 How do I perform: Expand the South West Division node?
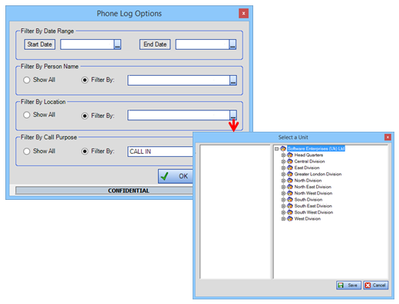(283, 213)
